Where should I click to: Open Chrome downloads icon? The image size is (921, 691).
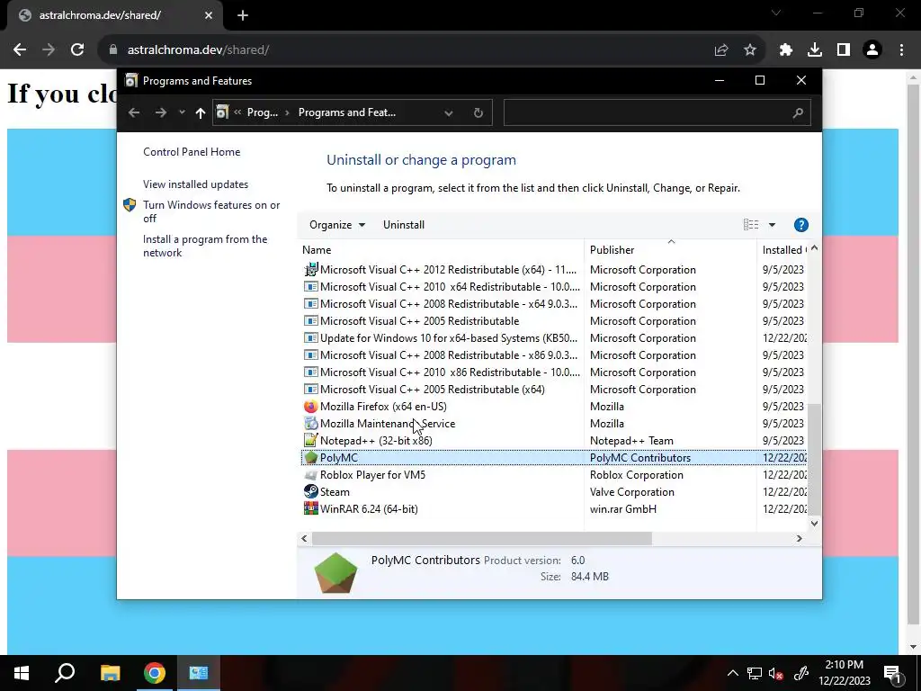point(815,50)
